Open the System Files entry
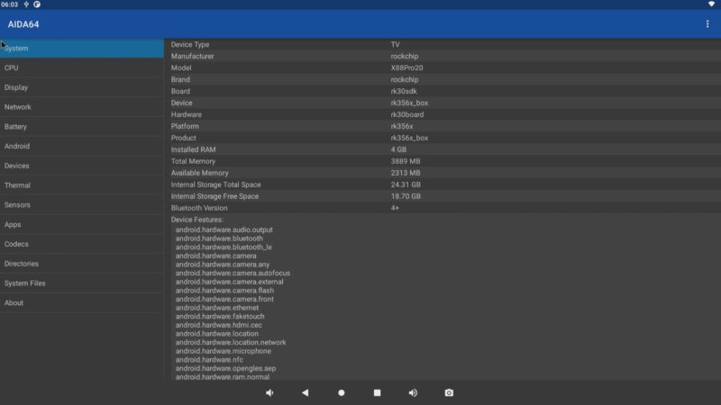This screenshot has width=721, height=405. coord(81,283)
